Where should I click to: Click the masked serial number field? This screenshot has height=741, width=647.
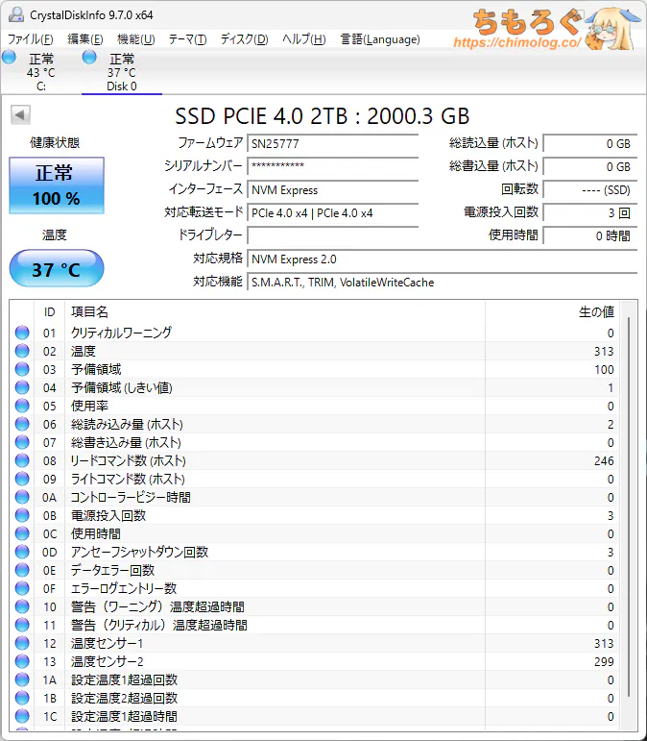[333, 166]
